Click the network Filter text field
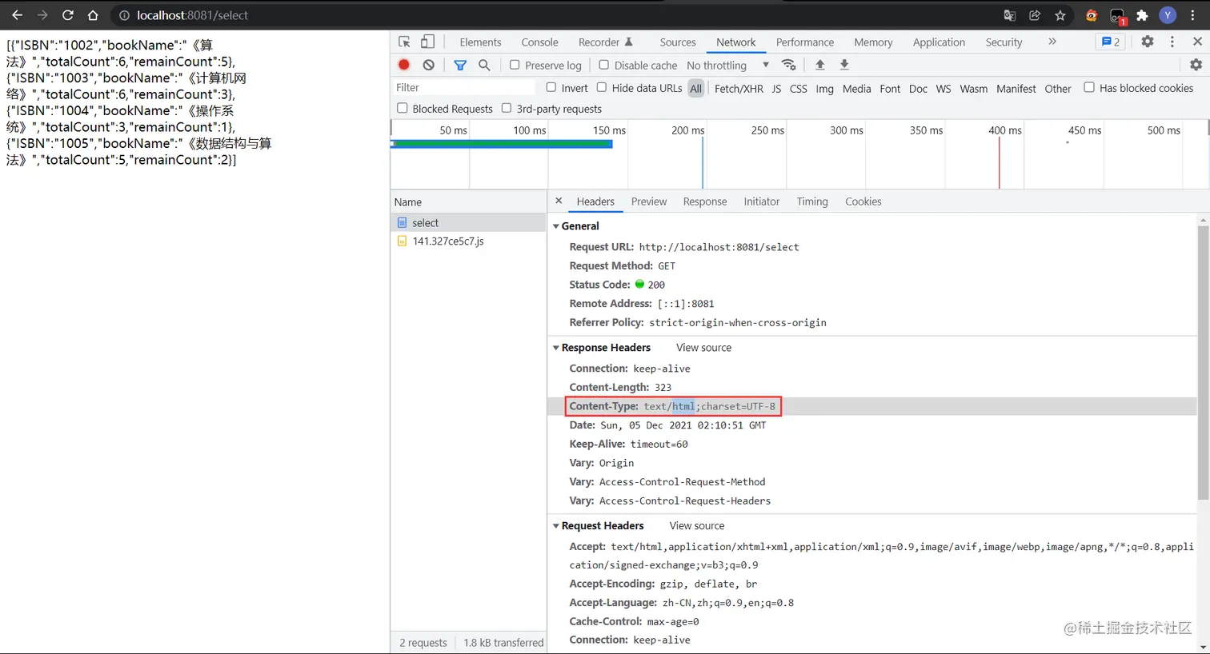This screenshot has height=654, width=1210. coord(464,87)
